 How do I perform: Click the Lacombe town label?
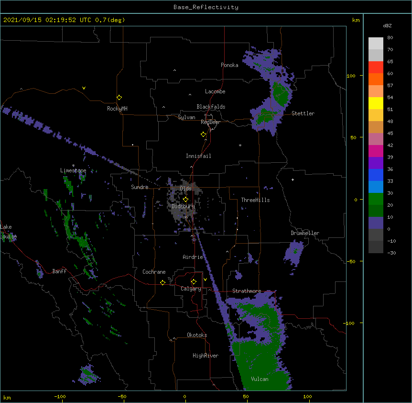tap(215, 91)
